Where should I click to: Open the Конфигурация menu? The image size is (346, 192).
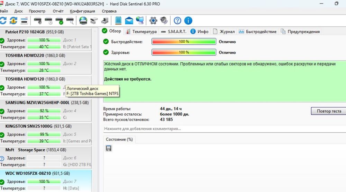83,11
